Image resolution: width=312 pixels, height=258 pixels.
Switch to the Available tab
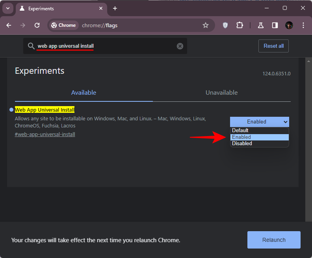[x=84, y=93]
